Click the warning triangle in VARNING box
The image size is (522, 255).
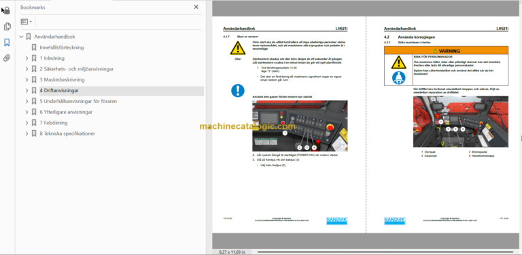(398, 62)
